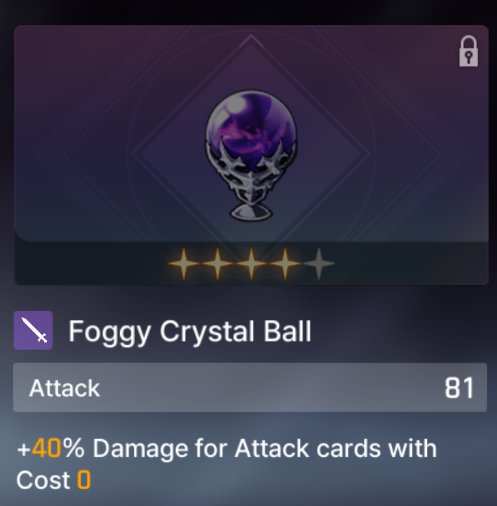Click the first gold star
The height and width of the screenshot is (506, 497).
[184, 263]
